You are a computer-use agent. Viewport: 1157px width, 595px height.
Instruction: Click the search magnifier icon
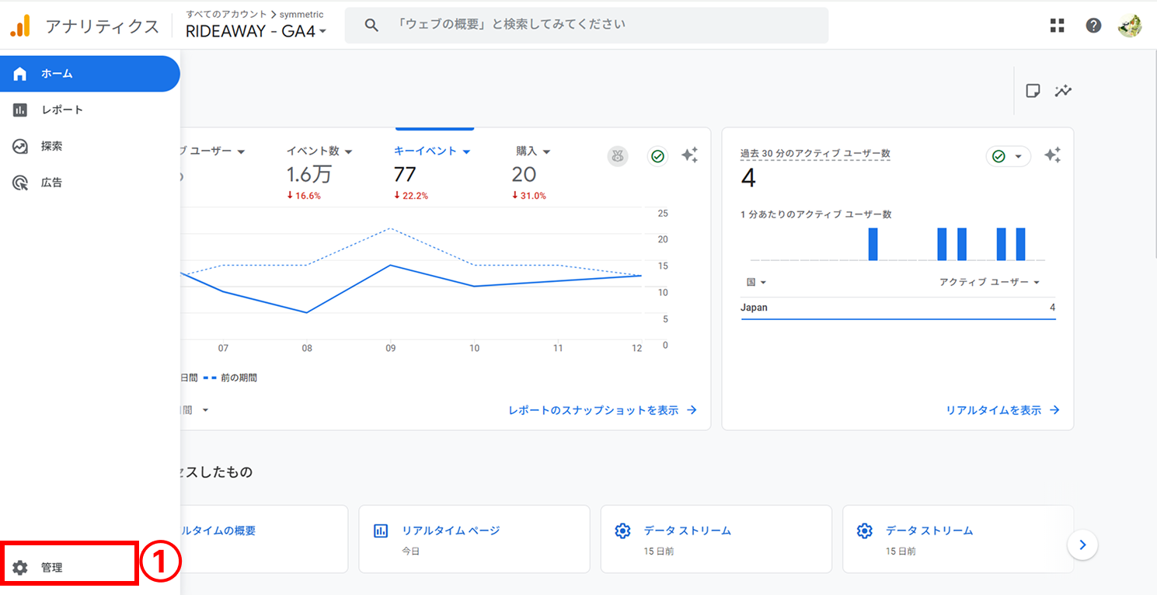[371, 25]
